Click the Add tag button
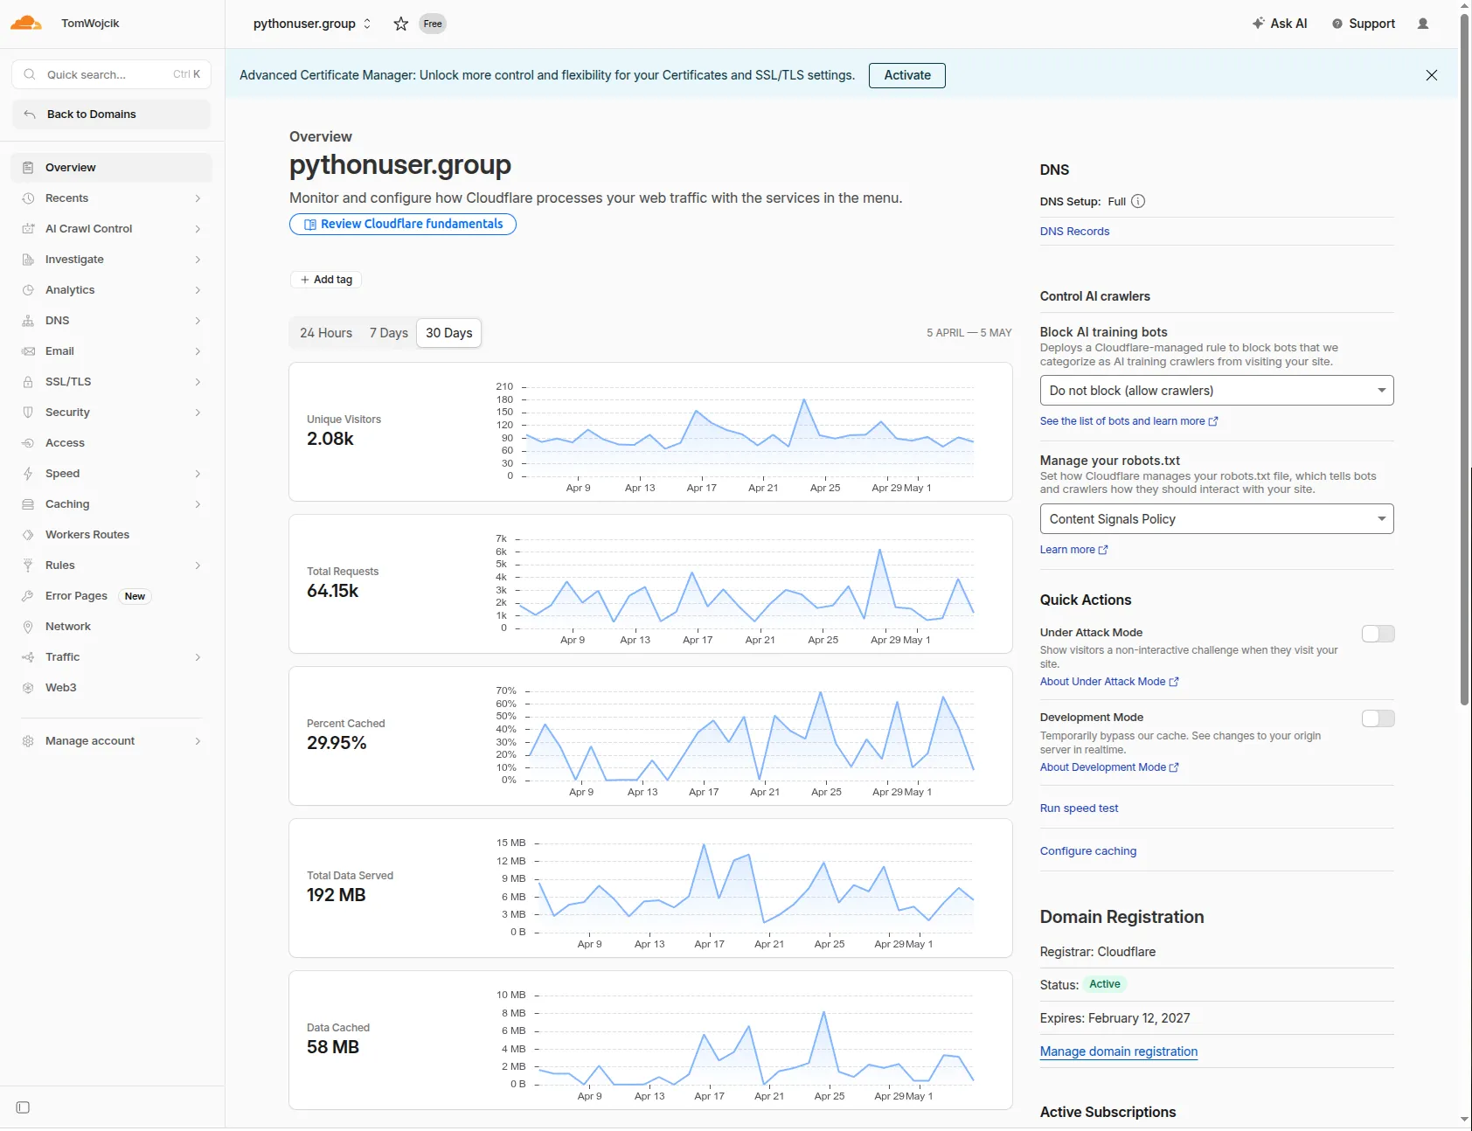The width and height of the screenshot is (1472, 1131). pyautogui.click(x=326, y=280)
